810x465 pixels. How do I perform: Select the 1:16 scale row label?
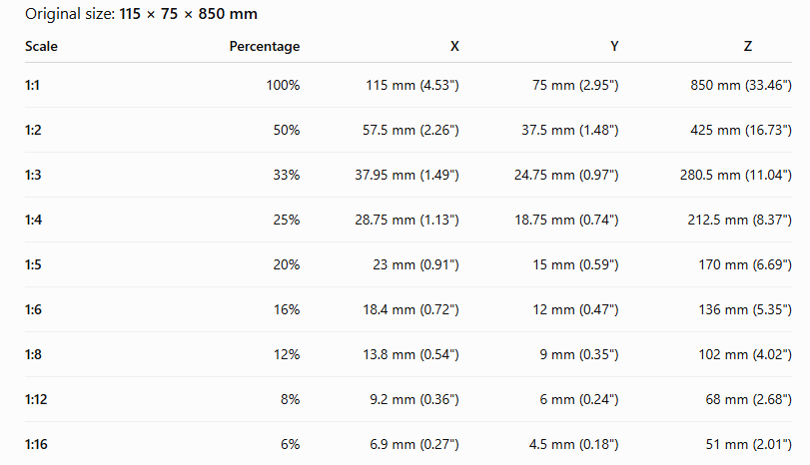tap(36, 444)
